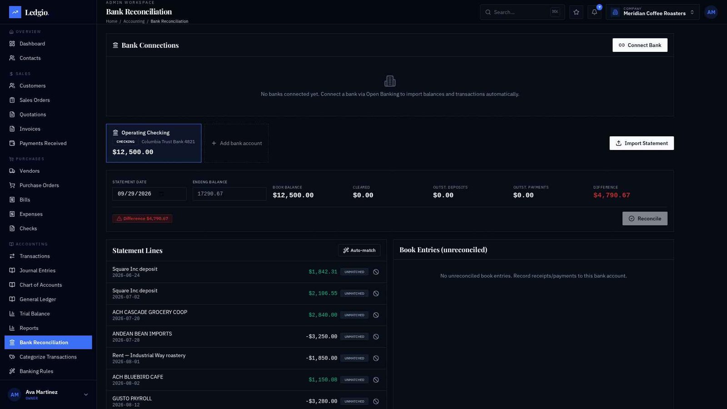Open Dashboard from sidebar
This screenshot has width=727, height=409.
point(48,44)
